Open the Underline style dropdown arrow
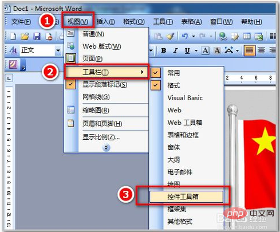This screenshot has height=232, width=280. (196, 50)
